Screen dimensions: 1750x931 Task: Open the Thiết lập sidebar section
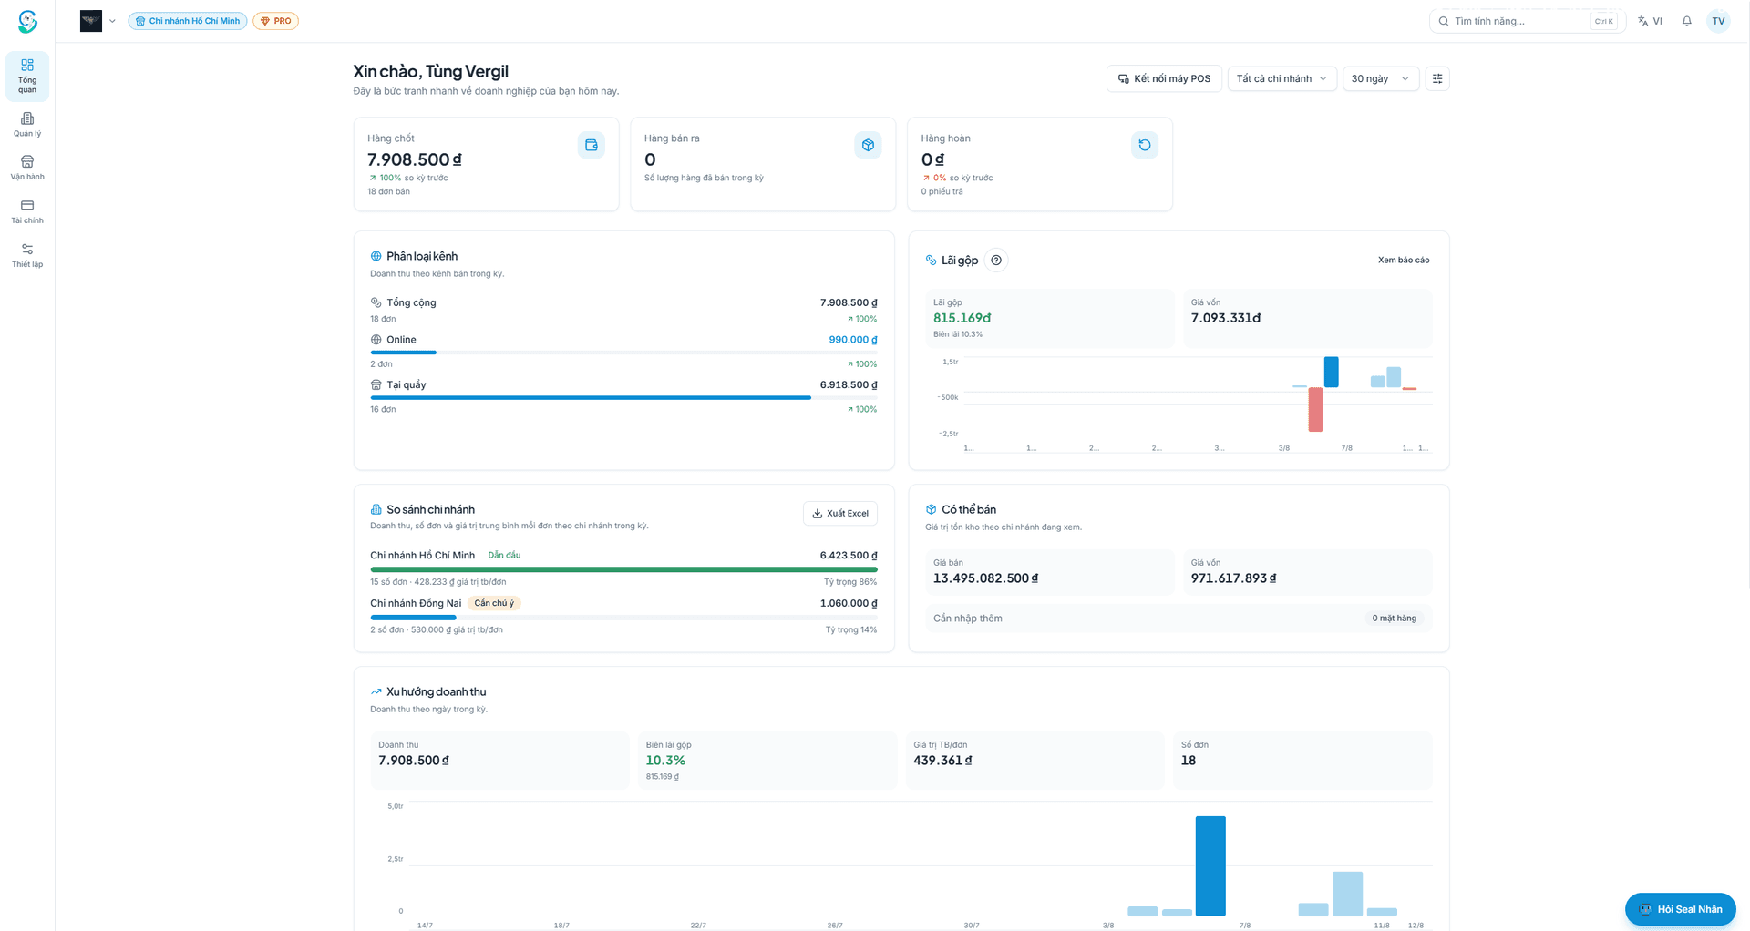[x=27, y=255]
